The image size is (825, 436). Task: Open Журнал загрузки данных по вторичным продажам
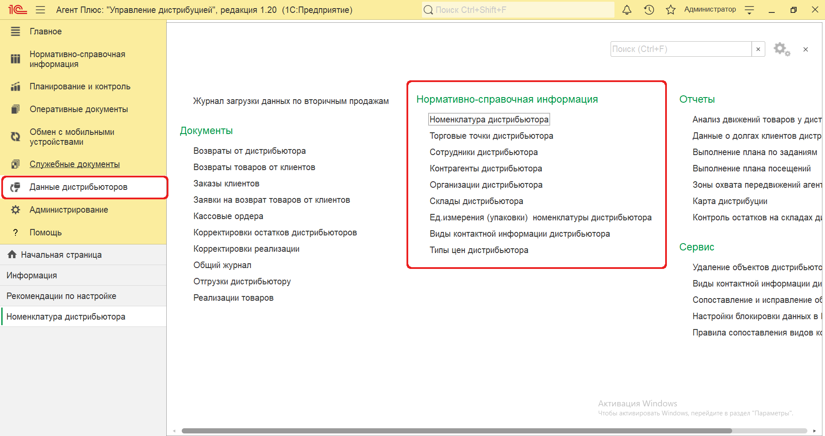point(291,101)
